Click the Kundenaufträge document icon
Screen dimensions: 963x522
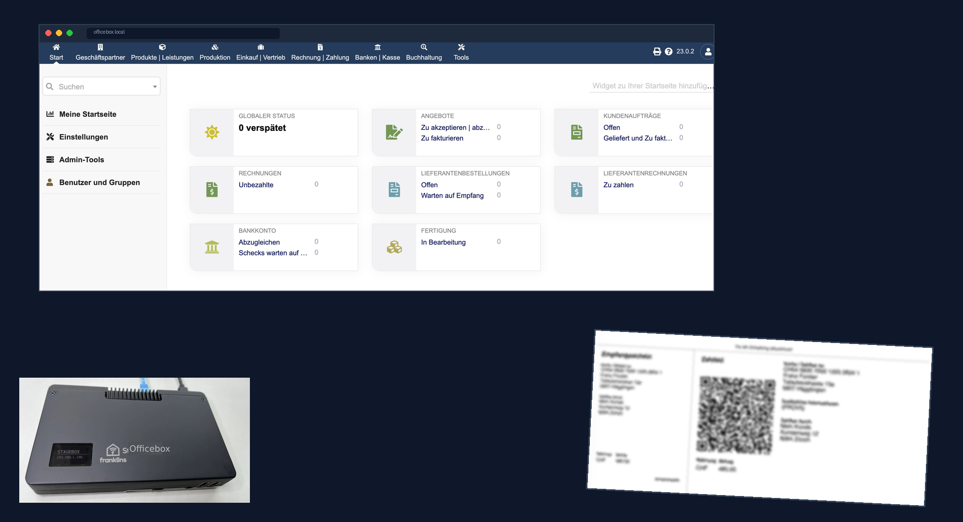[x=577, y=132]
